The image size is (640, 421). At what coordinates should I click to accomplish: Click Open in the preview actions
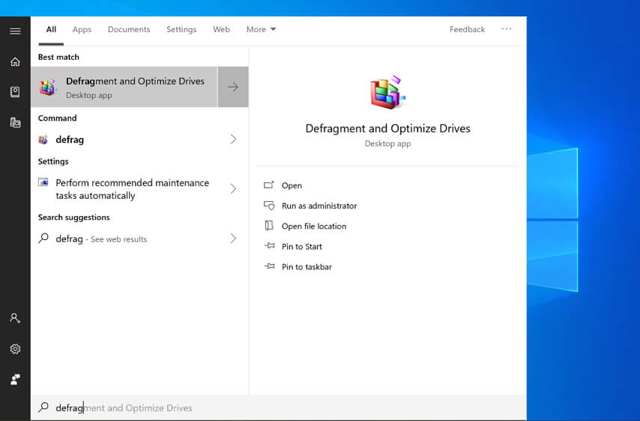click(x=292, y=185)
